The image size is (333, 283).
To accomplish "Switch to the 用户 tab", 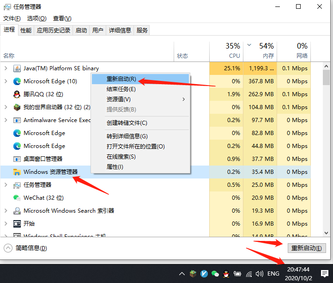I will 98,31.
